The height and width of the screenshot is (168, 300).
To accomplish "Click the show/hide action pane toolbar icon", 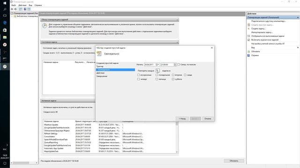I will click(x=29, y=9).
